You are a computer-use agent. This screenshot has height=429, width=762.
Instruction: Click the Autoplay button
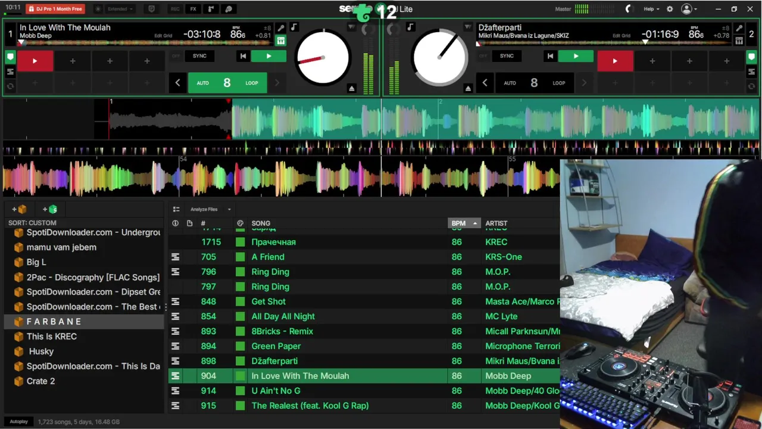tap(18, 422)
